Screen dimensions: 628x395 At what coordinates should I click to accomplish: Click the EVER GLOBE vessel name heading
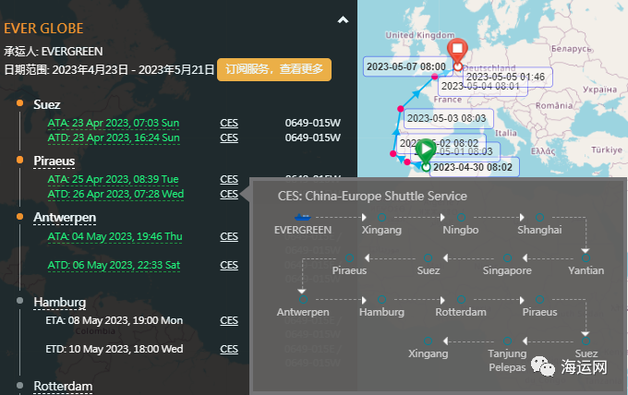(x=43, y=29)
